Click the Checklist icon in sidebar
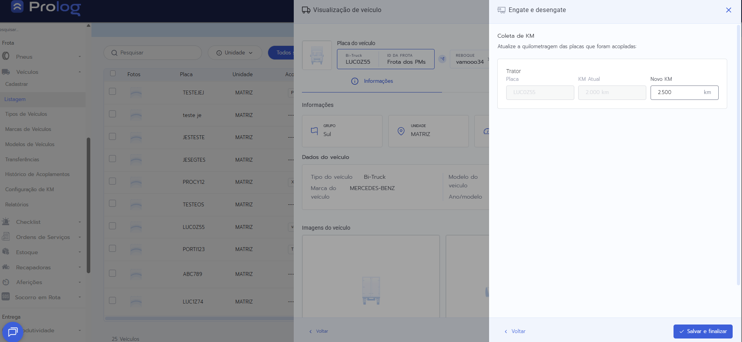Image resolution: width=742 pixels, height=342 pixels. (6, 222)
